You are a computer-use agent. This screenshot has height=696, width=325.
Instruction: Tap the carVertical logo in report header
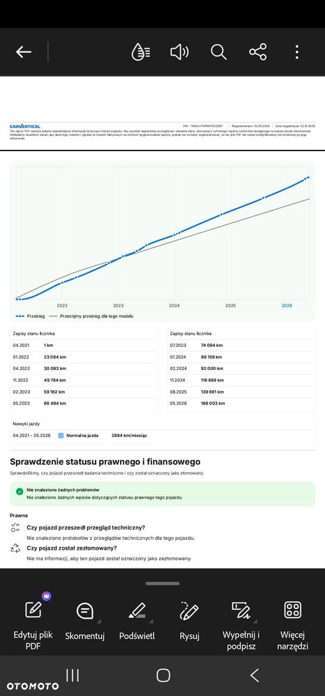coord(25,127)
